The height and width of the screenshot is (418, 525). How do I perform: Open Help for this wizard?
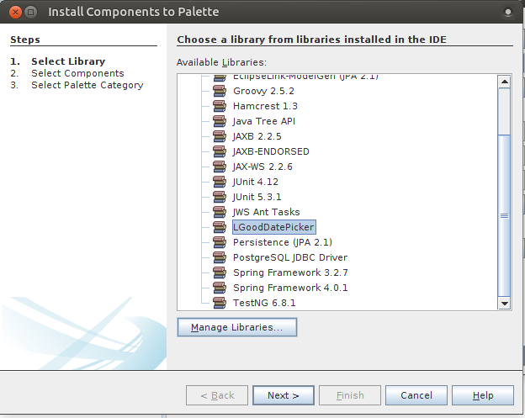[483, 395]
